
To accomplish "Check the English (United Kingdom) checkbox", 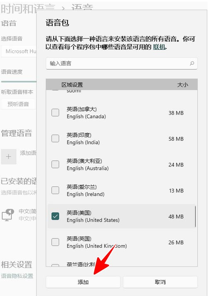I will pos(55,242).
